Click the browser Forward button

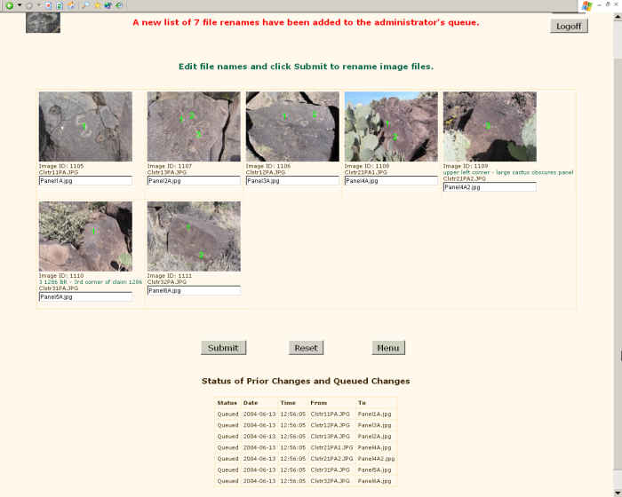(28, 5)
